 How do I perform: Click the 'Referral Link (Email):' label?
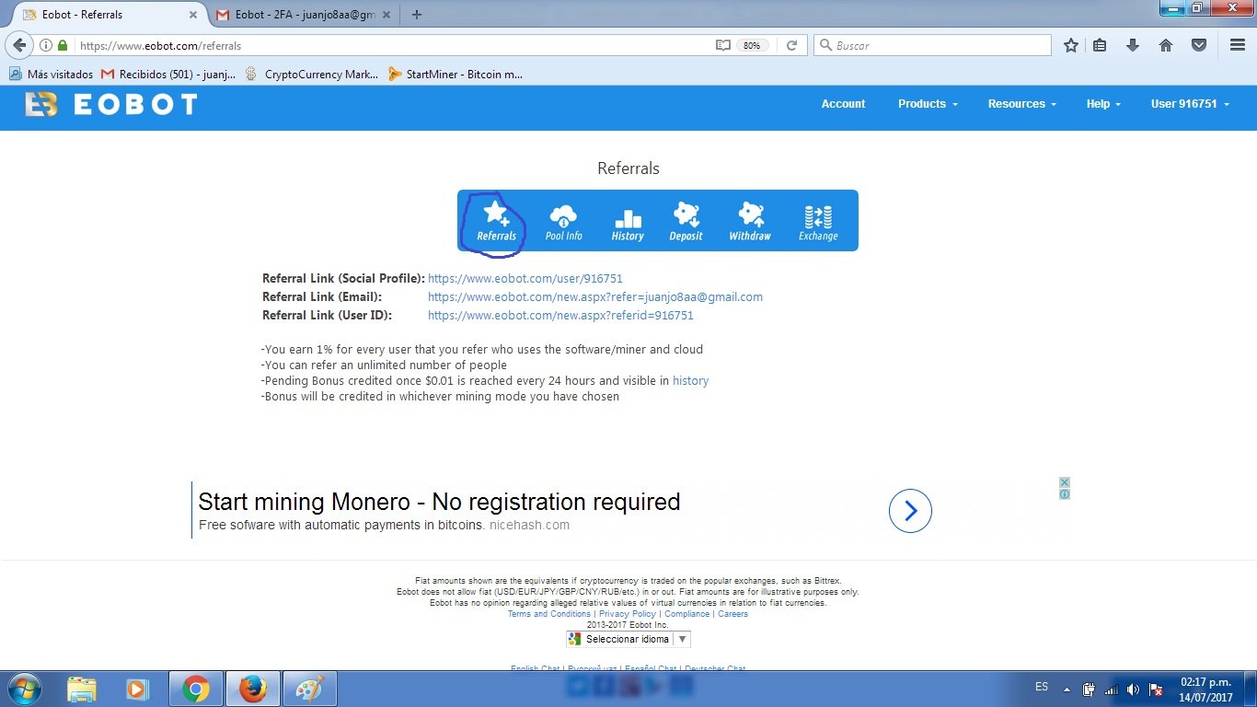tap(322, 296)
